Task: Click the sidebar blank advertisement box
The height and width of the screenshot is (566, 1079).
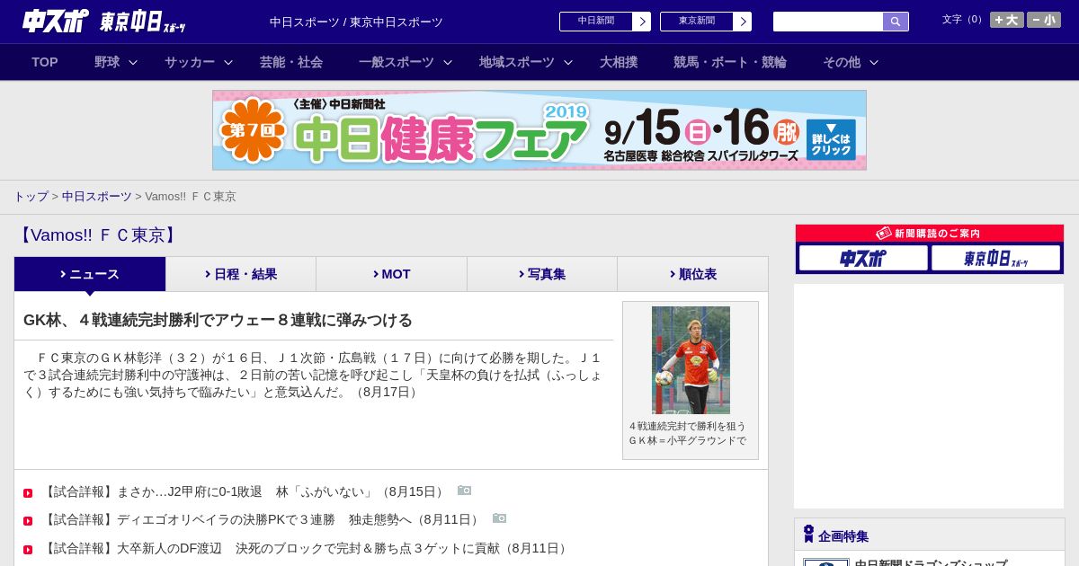Action: (929, 396)
